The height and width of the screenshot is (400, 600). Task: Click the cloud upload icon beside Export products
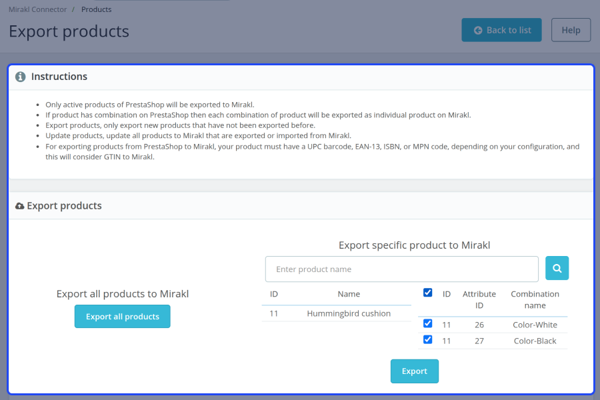[x=20, y=206]
